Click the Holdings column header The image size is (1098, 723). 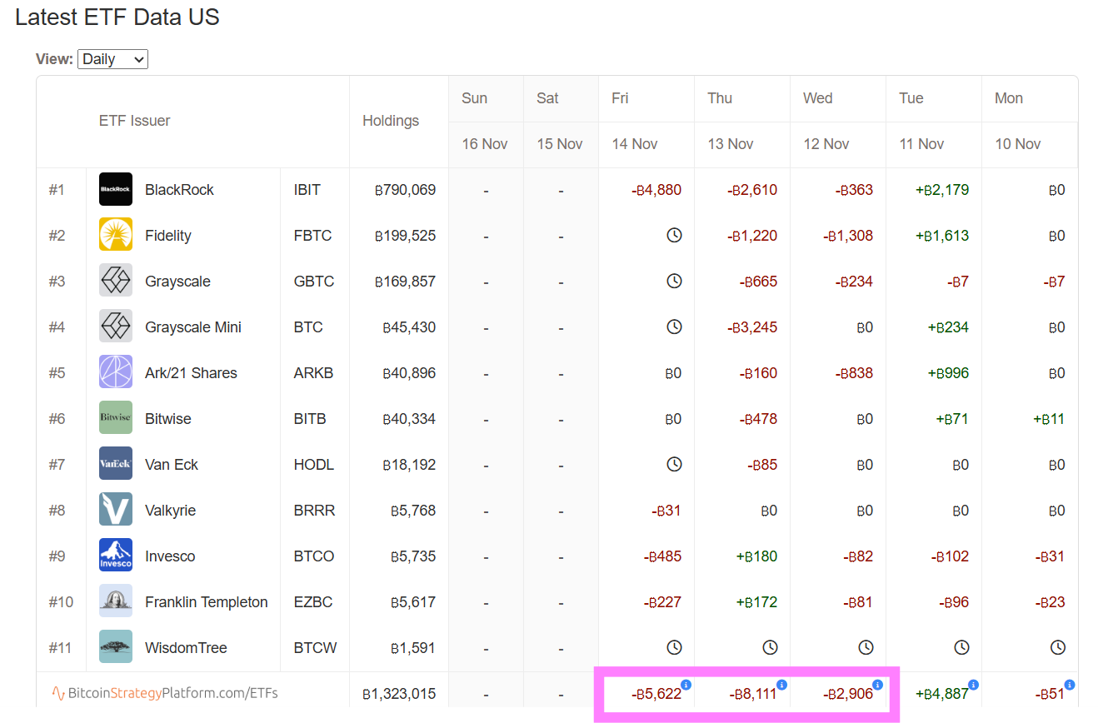point(391,121)
